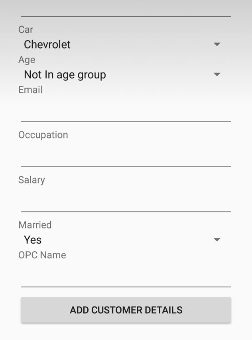Screen dimensions: 252x340
Task: Select the Salary input field
Action: [126, 200]
